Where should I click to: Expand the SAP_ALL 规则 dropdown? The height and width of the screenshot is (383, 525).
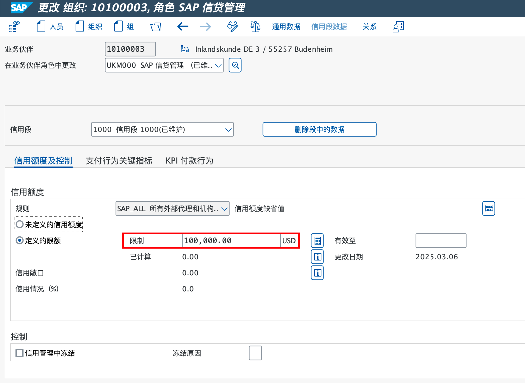(224, 209)
